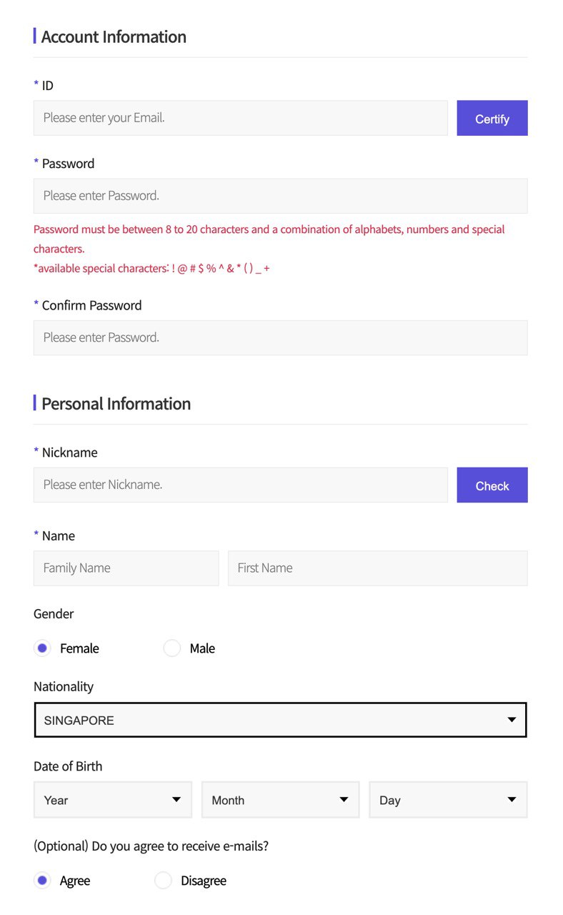
Task: Click into the Password field
Action: pyautogui.click(x=280, y=196)
